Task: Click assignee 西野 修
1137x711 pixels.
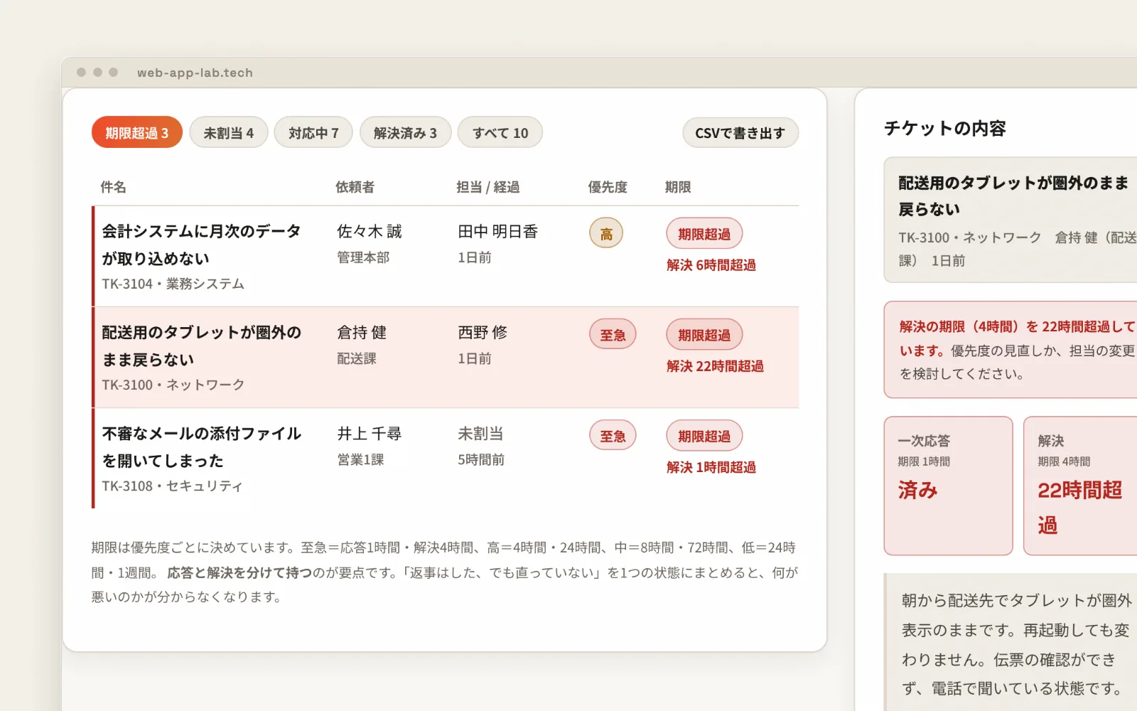Action: [x=483, y=332]
